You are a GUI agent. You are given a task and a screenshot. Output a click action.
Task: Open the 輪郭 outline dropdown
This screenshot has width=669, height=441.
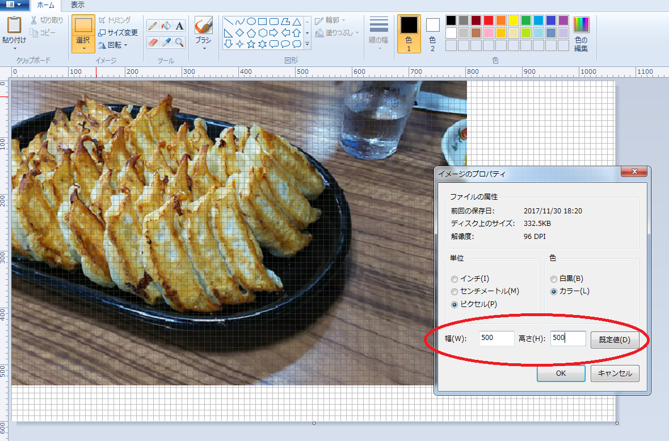point(330,20)
